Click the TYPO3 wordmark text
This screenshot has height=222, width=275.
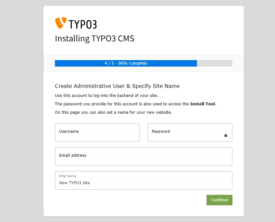[83, 24]
